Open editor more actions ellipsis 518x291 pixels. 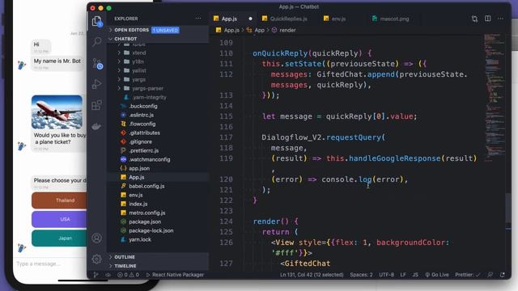[501, 19]
